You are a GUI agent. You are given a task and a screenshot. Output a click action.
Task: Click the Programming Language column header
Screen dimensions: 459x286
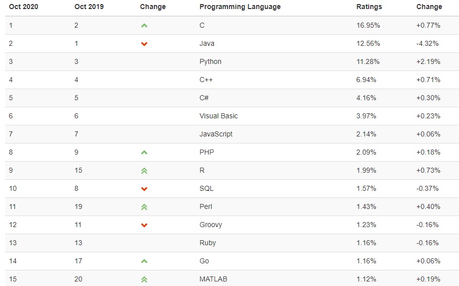click(240, 7)
